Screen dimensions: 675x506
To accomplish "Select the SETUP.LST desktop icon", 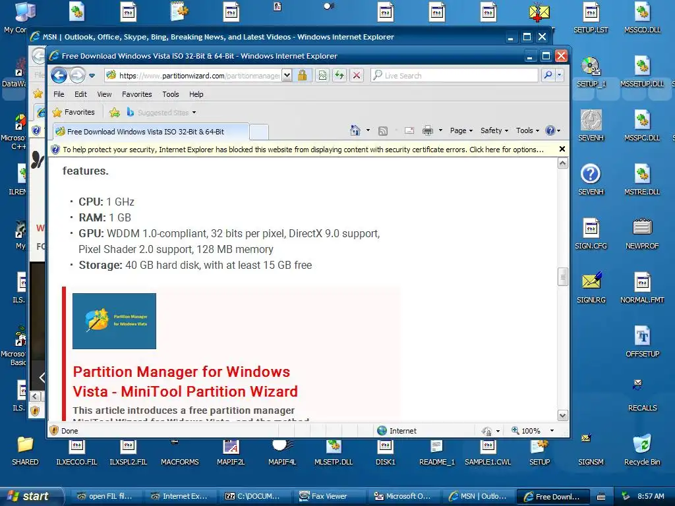I will pyautogui.click(x=591, y=18).
